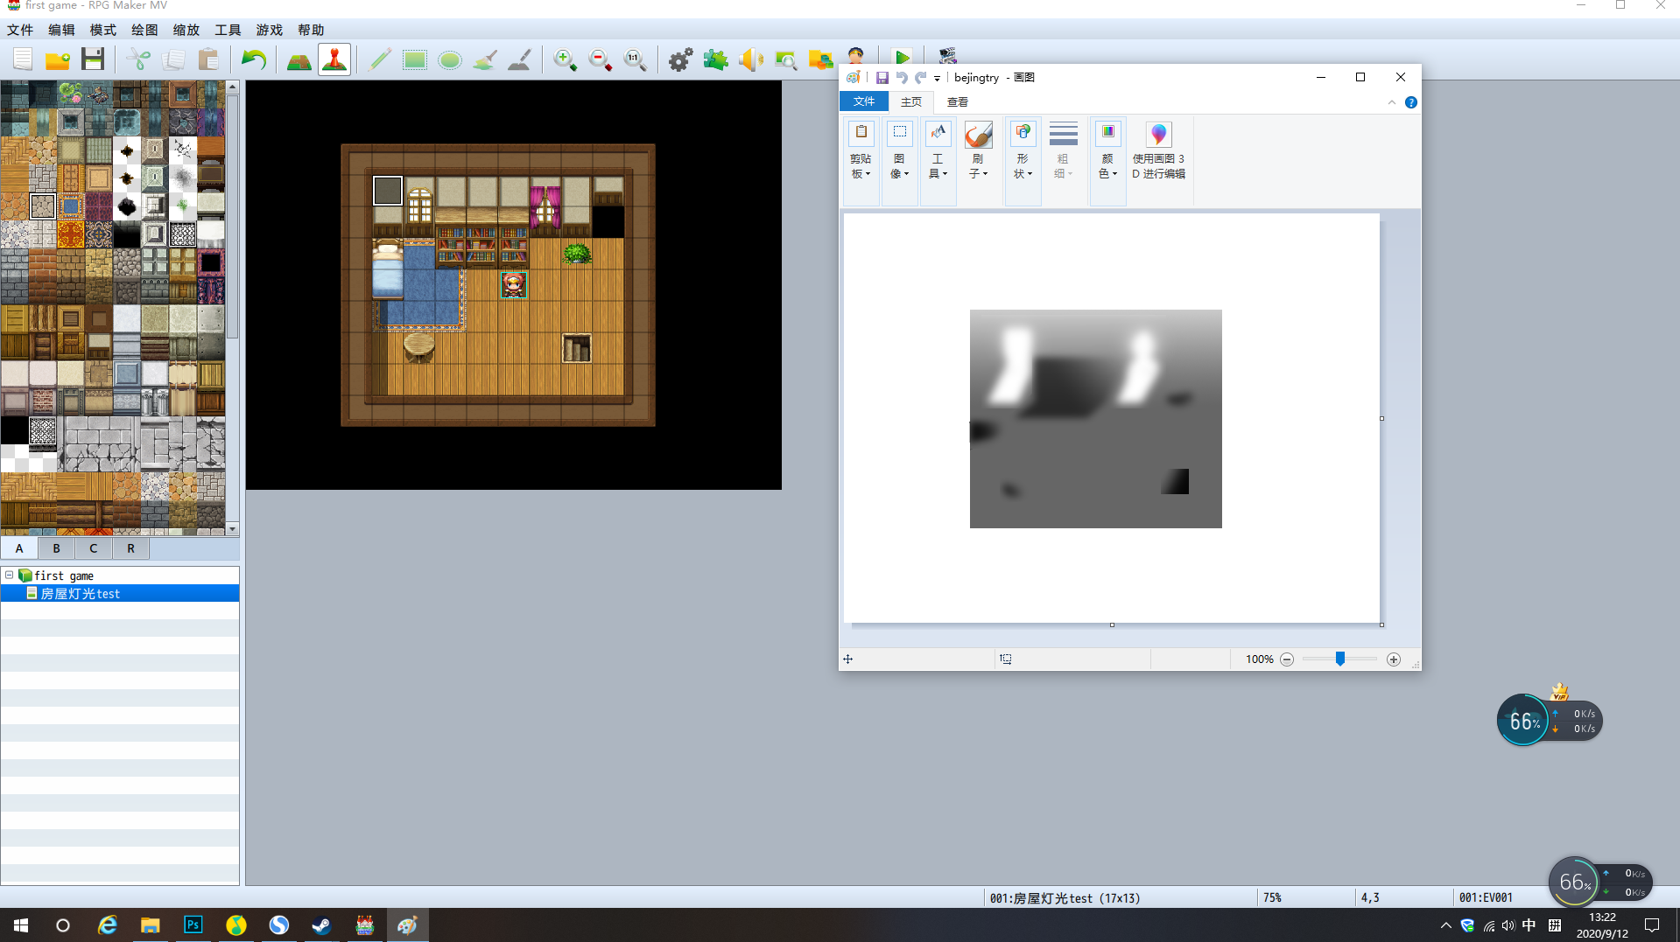Select the Ellipse drawing tool

click(450, 59)
